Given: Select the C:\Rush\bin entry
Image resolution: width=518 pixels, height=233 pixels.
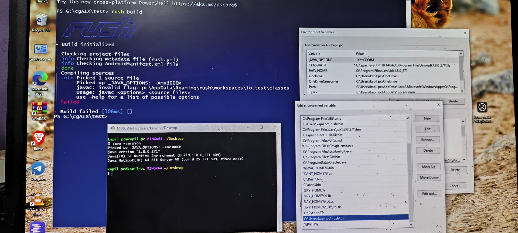Looking at the screenshot, I should point(355,179).
